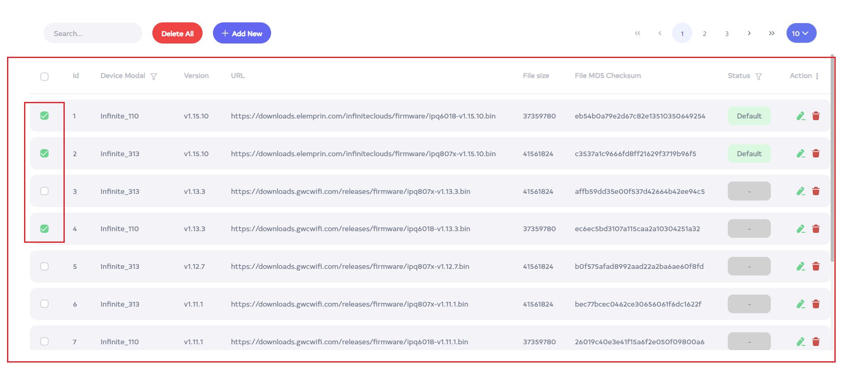Edit the v1.12.7 firmware entry in row 5
Image resolution: width=856 pixels, height=382 pixels.
click(800, 266)
